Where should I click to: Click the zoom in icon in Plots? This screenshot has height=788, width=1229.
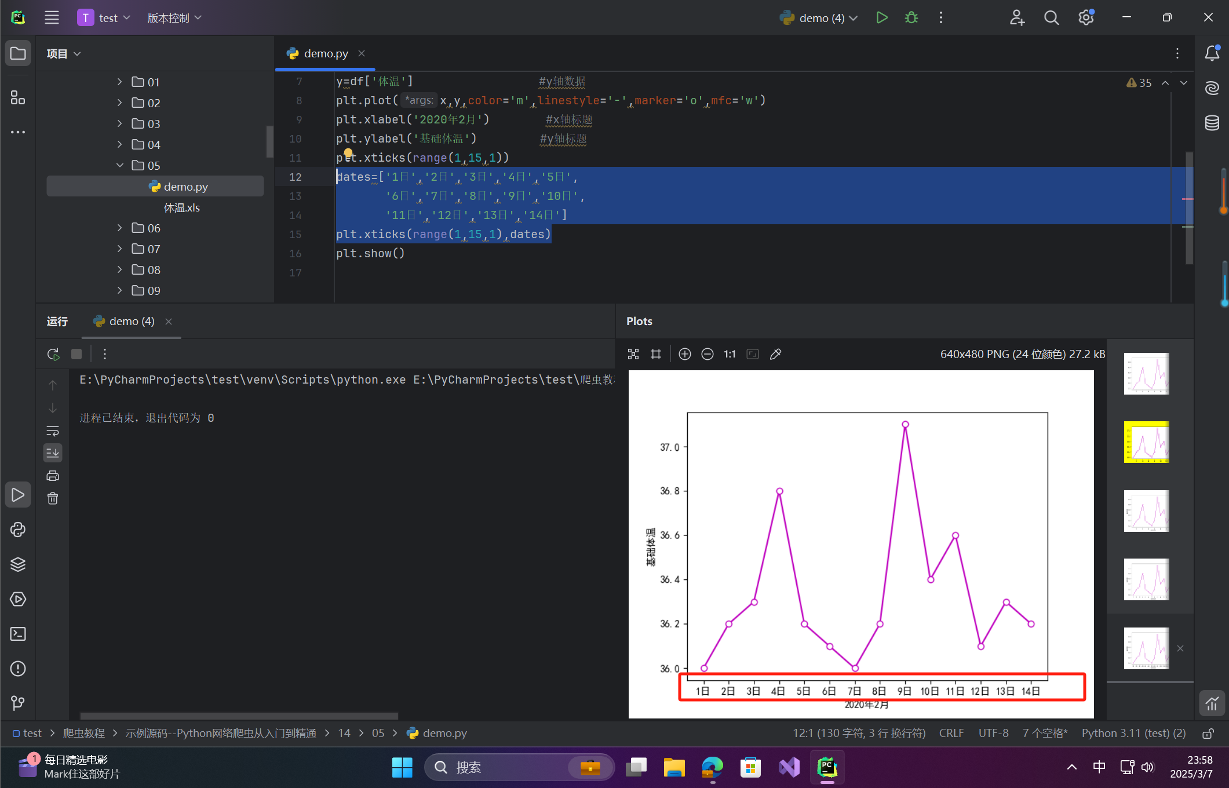684,354
